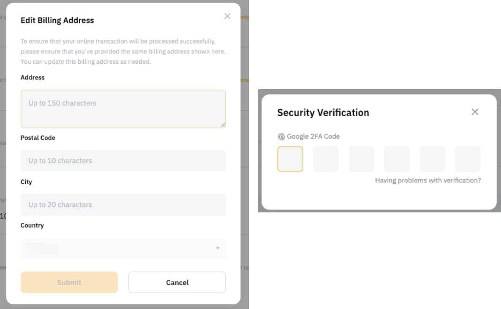501x309 pixels.
Task: Select the City input field
Action: [123, 204]
